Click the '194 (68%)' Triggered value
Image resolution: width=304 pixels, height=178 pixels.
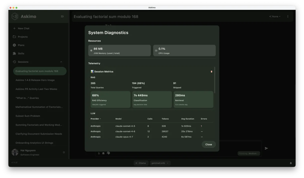point(138,83)
